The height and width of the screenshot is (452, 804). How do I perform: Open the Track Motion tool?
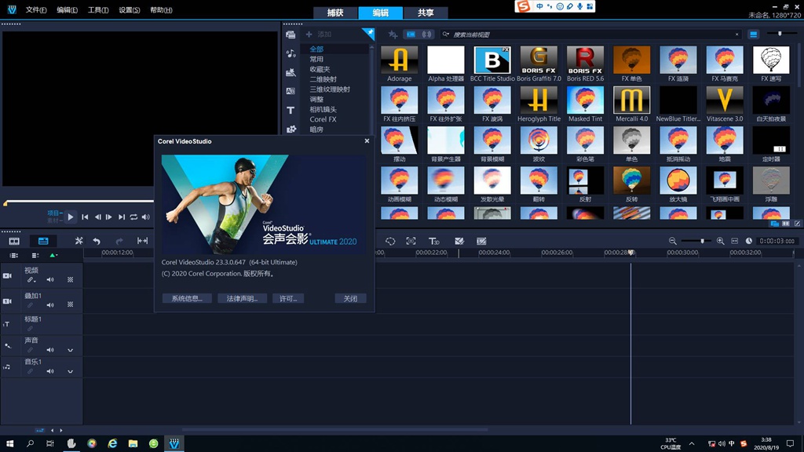pyautogui.click(x=411, y=241)
